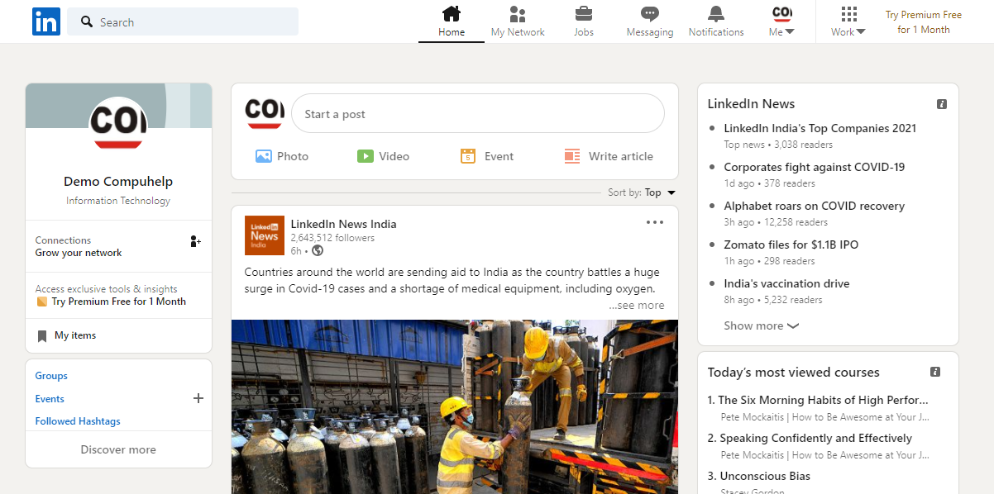Open the three-dot menu on the news post
This screenshot has height=494, width=994.
click(x=655, y=222)
